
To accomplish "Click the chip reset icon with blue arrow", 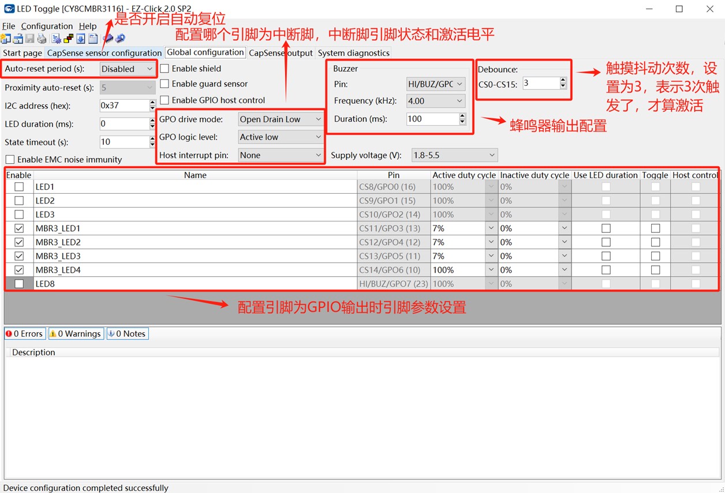I will 120,39.
